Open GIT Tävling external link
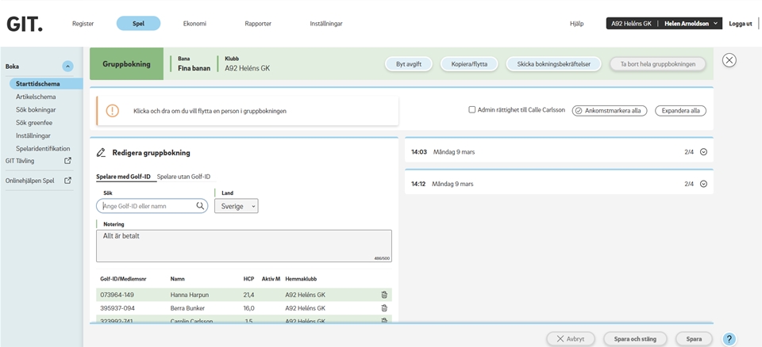Image resolution: width=762 pixels, height=347 pixels. (67, 161)
